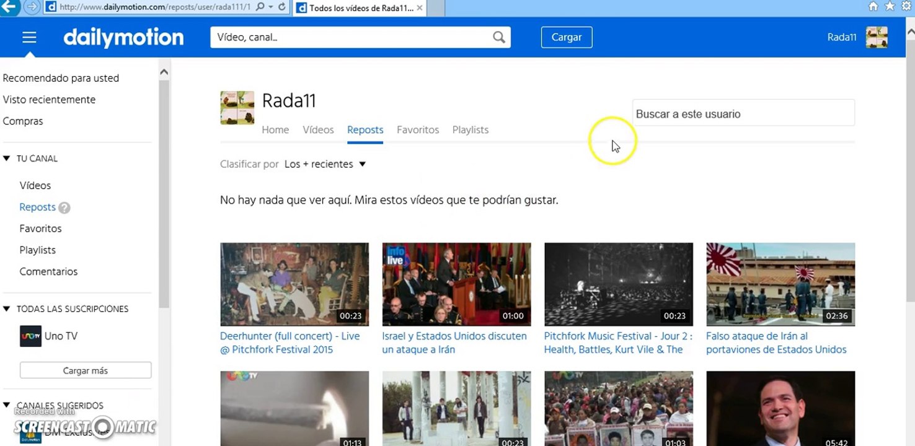Image resolution: width=915 pixels, height=446 pixels.
Task: Open the smiling man thumbnail with duration 05:42
Action: pyautogui.click(x=780, y=408)
